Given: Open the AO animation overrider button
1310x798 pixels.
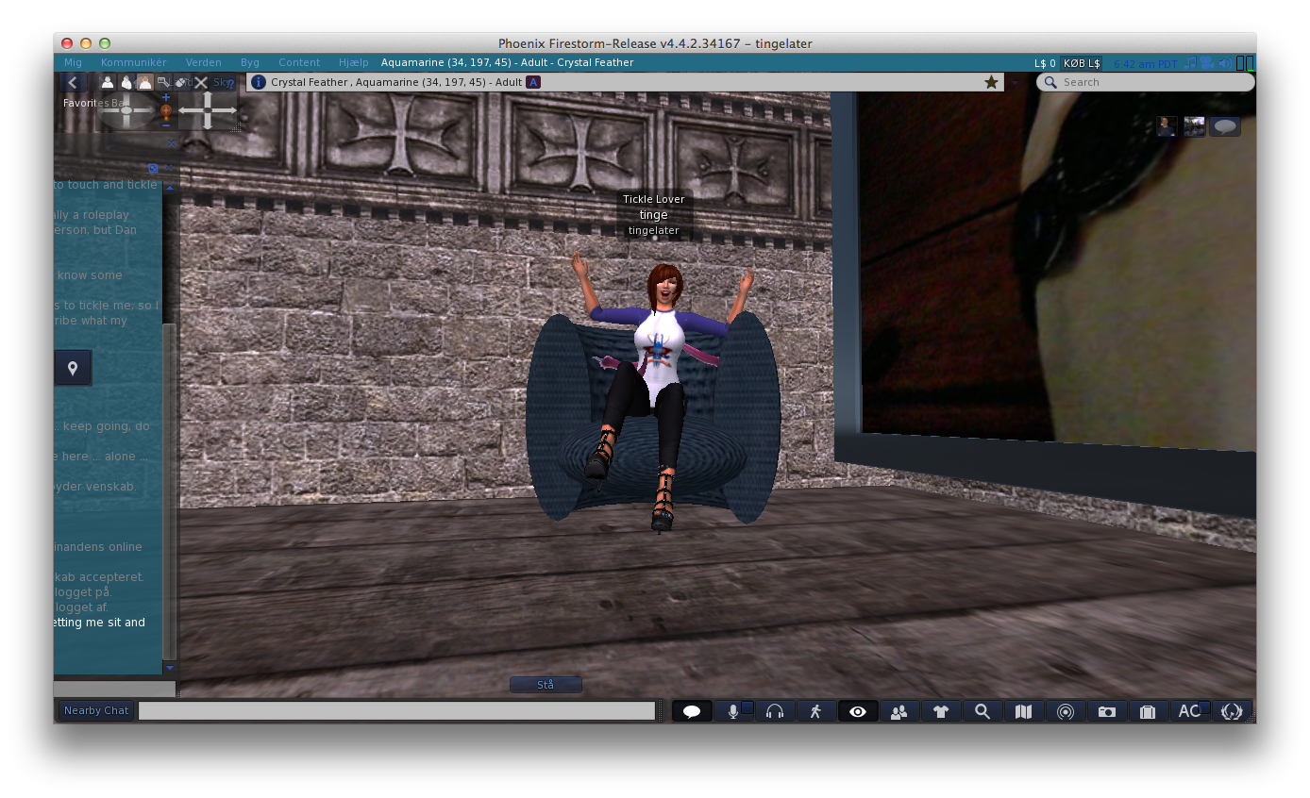Looking at the screenshot, I should point(1190,711).
